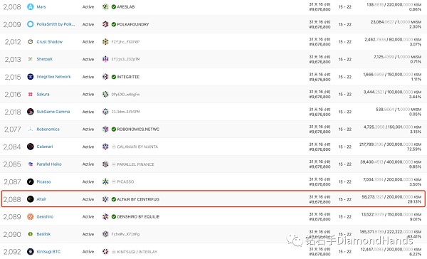Click the ROBONOMICS.NETWC owner account name
Viewport: 427px width, 259px height.
(138, 129)
